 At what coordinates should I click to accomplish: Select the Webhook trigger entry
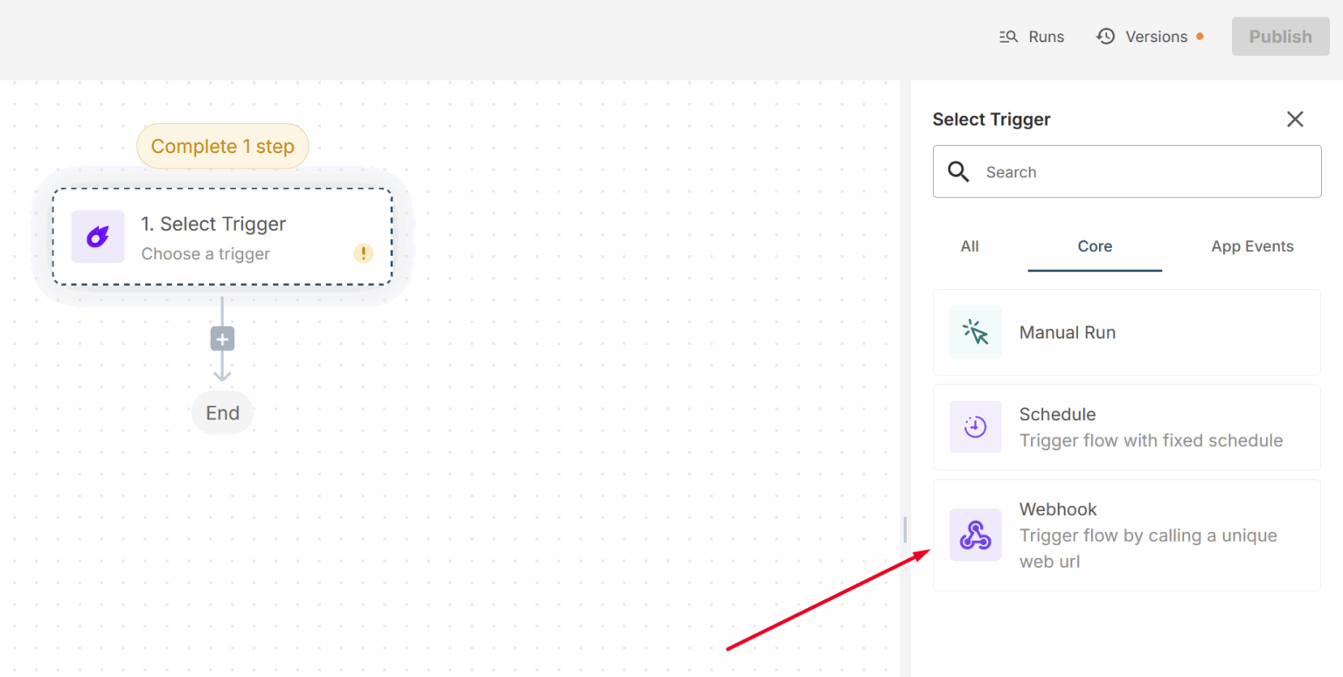(x=1126, y=535)
